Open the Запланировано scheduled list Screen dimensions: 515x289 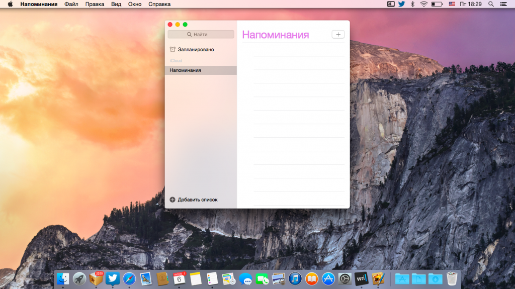pos(195,50)
